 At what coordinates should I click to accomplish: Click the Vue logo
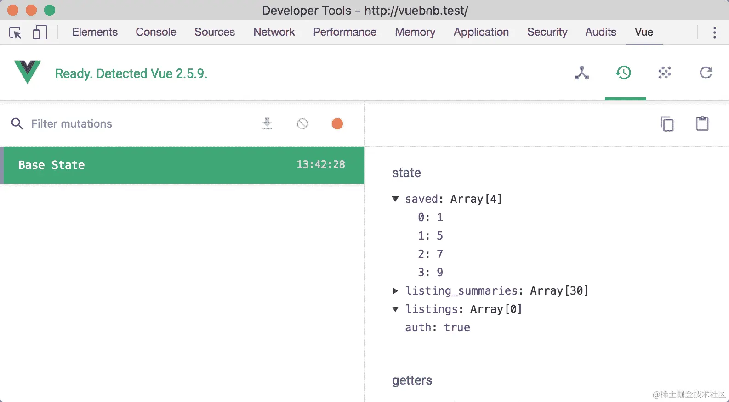point(28,72)
